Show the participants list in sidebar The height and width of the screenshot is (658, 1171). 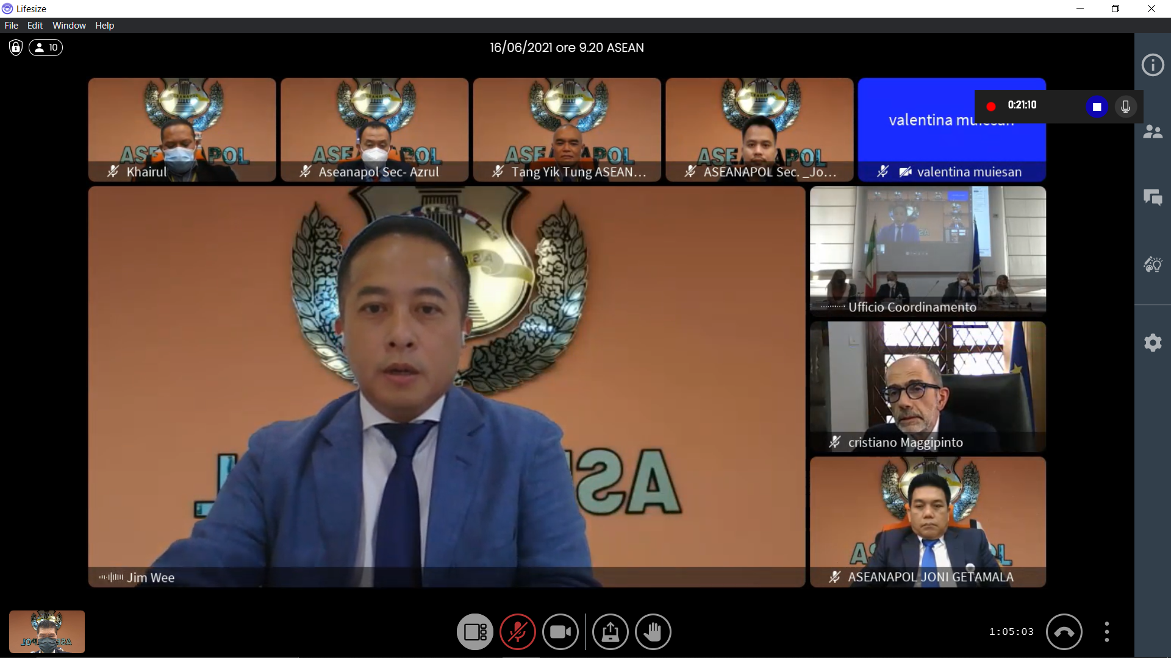pyautogui.click(x=1152, y=132)
